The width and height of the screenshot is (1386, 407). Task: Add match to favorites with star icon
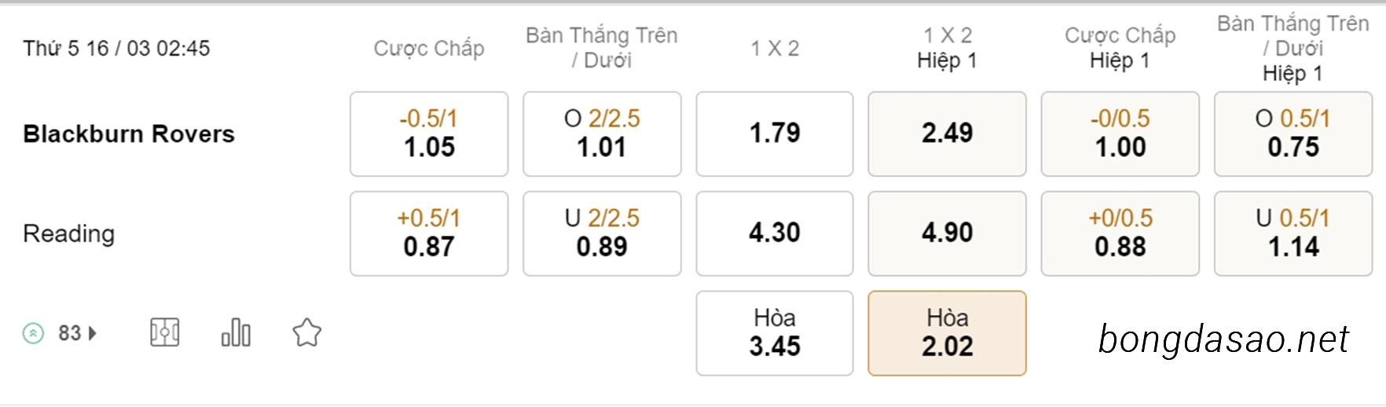click(307, 333)
